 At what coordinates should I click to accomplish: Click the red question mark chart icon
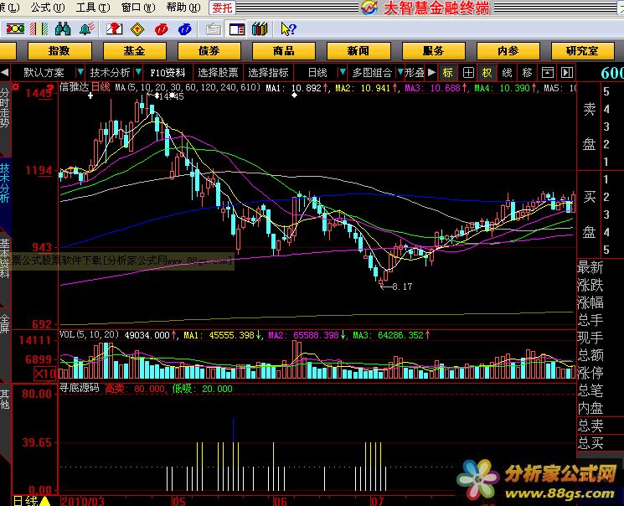click(x=114, y=29)
